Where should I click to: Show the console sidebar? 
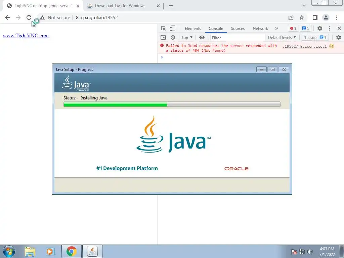coord(163,38)
